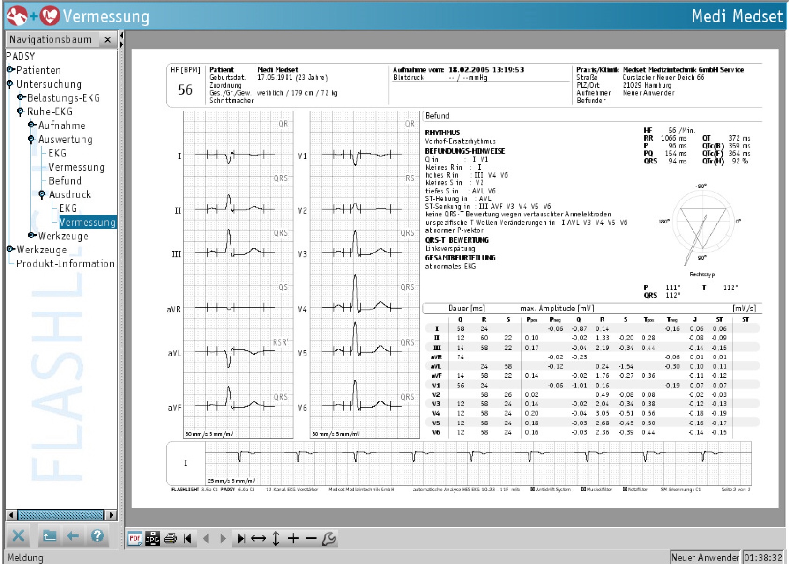The height and width of the screenshot is (564, 790).
Task: Collapse the Untersuchung tree node
Action: coord(10,84)
